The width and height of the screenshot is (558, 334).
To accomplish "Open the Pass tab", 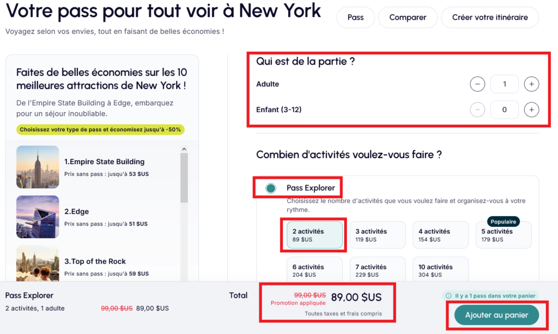I will 355,17.
